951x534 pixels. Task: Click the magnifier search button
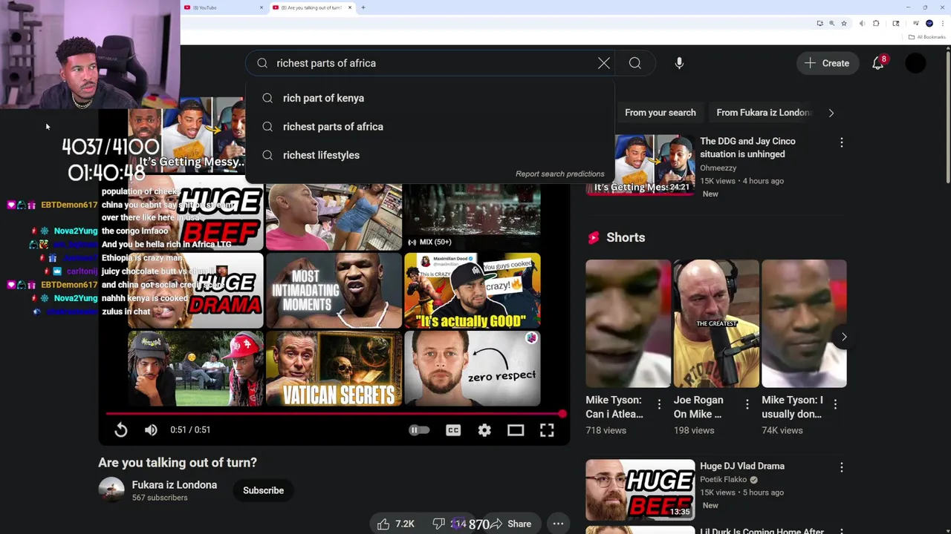coord(635,63)
